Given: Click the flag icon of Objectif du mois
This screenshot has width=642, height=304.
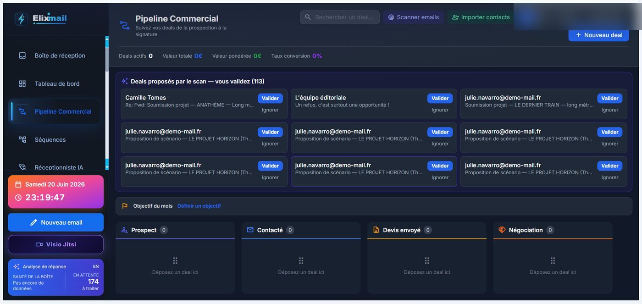Looking at the screenshot, I should coord(125,206).
